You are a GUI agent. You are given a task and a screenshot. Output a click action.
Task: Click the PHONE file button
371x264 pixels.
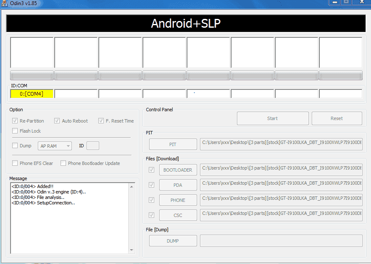(178, 200)
